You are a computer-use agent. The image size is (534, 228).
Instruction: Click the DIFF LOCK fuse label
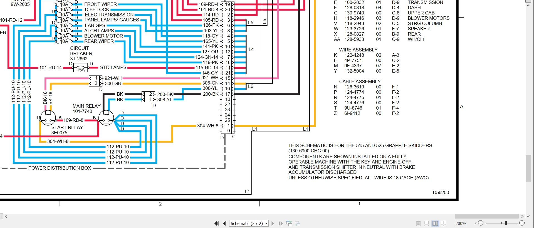pyautogui.click(x=97, y=9)
